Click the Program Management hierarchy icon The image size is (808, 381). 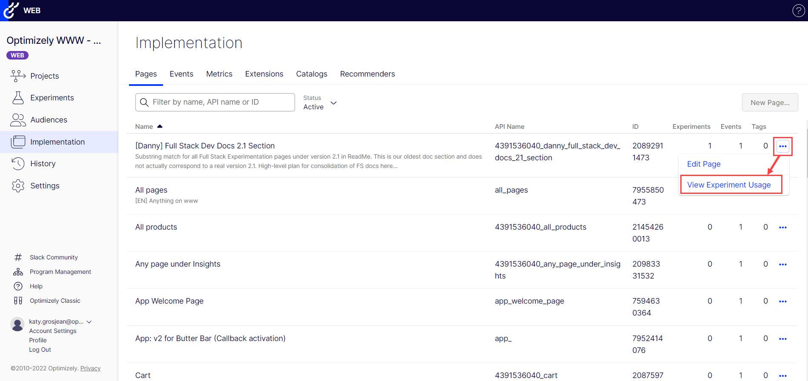click(x=18, y=272)
